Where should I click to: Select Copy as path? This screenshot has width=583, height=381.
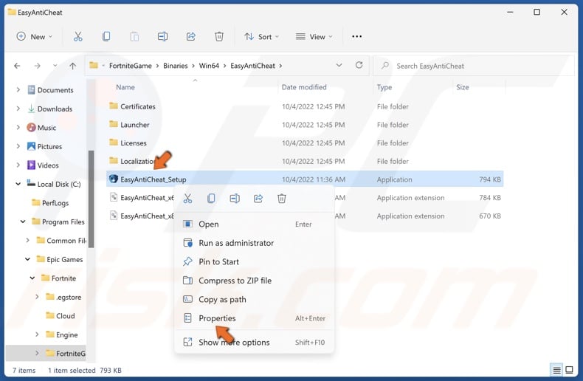[x=254, y=300]
